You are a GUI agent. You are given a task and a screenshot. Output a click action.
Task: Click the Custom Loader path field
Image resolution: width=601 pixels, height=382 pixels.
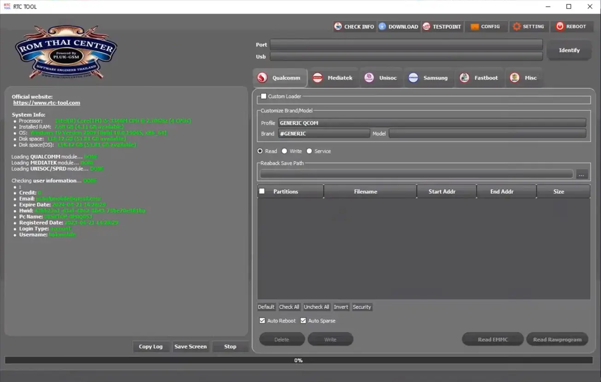(424, 100)
